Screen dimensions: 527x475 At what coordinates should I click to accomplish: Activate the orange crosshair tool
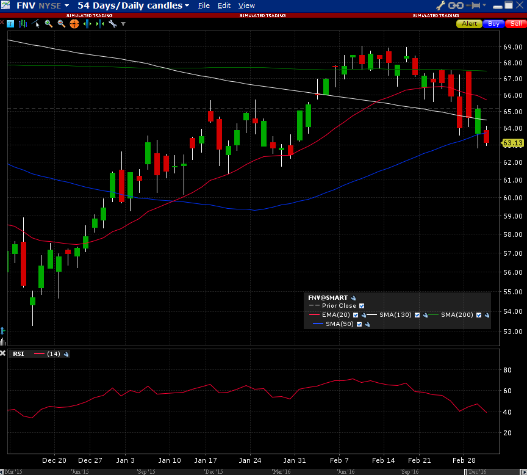74,24
